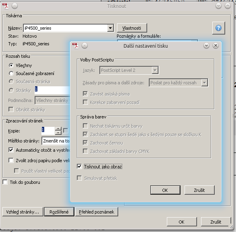Click the blue help question mark icon
The height and width of the screenshot is (232, 236).
tap(218, 28)
